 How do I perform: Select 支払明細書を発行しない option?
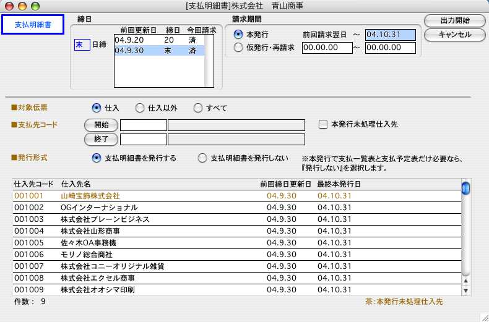point(202,158)
